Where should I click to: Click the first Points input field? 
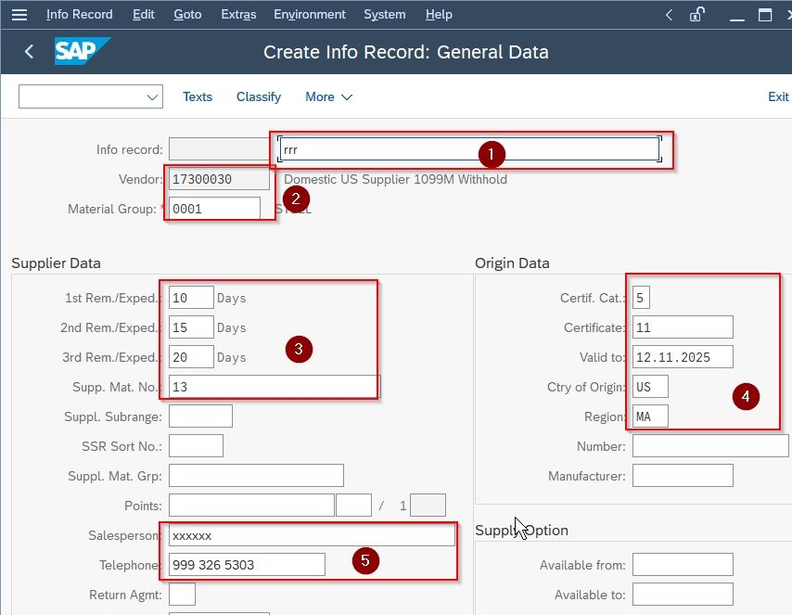(x=251, y=506)
